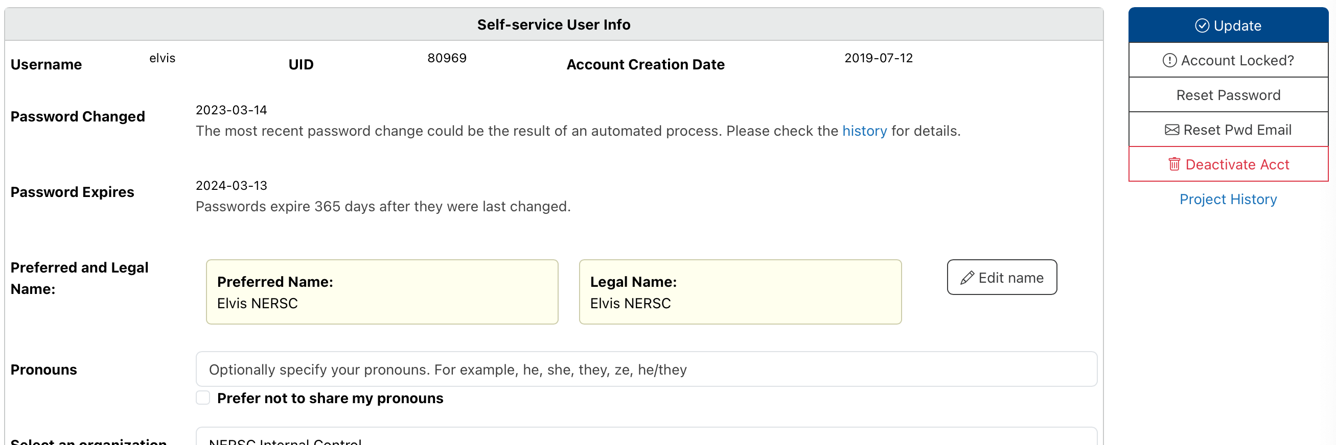
Task: Click the username value 'elvis'
Action: 163,58
